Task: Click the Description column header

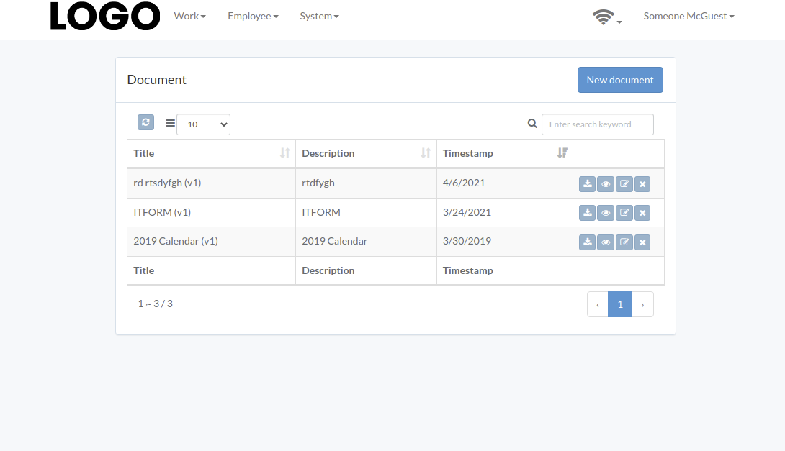Action: [x=367, y=153]
